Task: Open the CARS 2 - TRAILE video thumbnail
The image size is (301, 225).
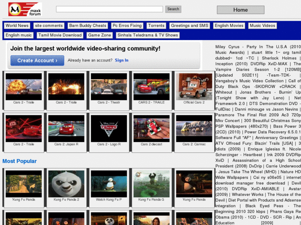Action: click(152, 87)
